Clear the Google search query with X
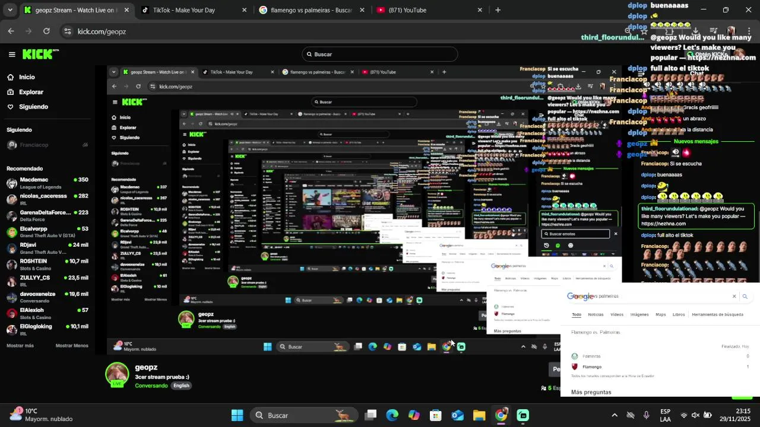This screenshot has height=427, width=760. click(x=734, y=296)
